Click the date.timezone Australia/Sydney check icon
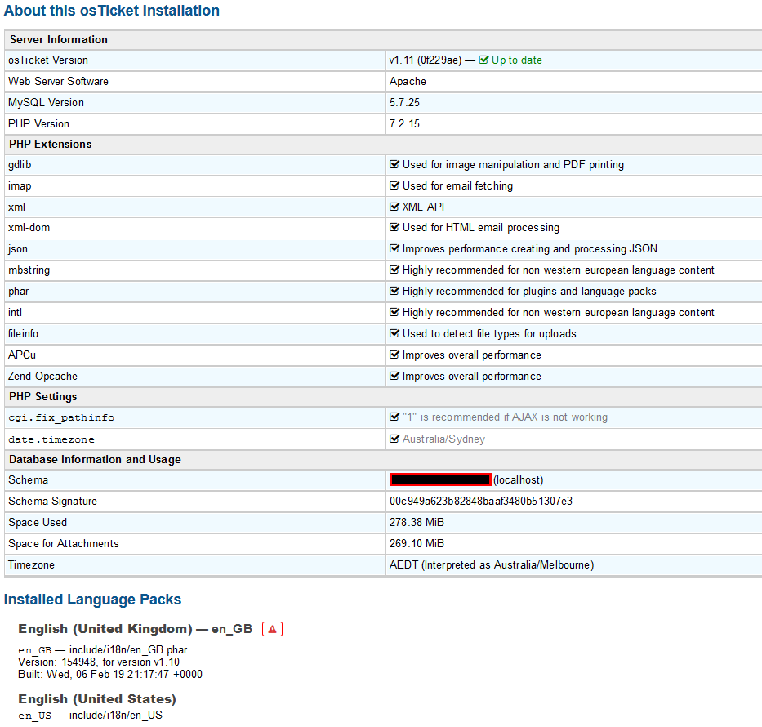Viewport: 762px width, 727px height. 394,439
